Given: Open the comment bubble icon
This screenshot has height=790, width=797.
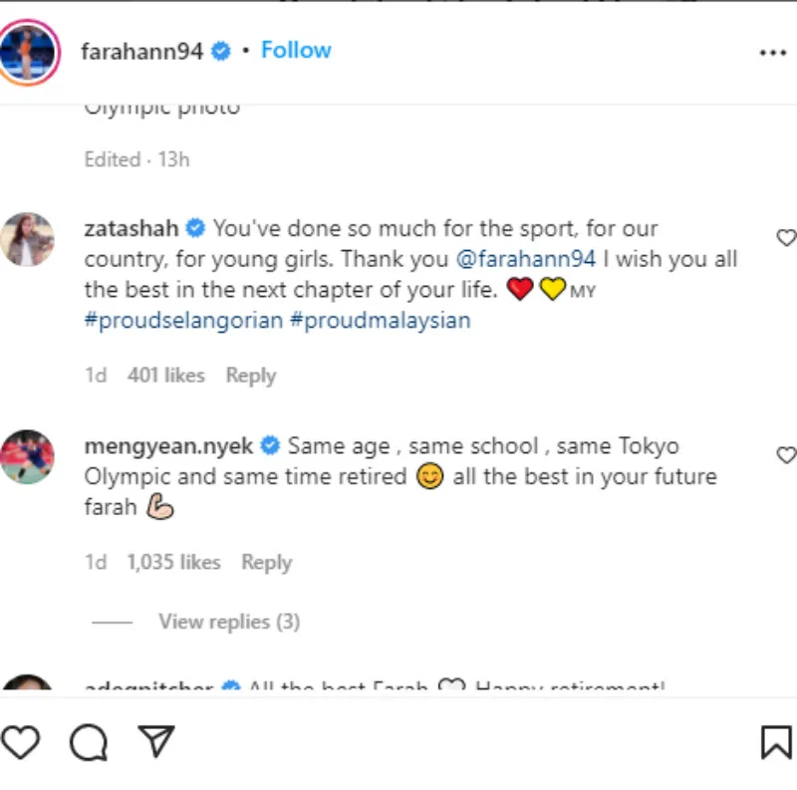Looking at the screenshot, I should [88, 741].
